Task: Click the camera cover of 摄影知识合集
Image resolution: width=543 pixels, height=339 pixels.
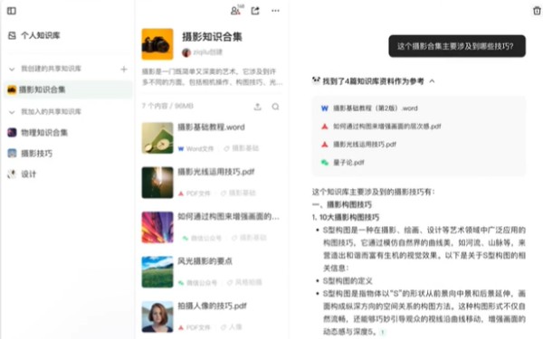Action: [x=157, y=44]
